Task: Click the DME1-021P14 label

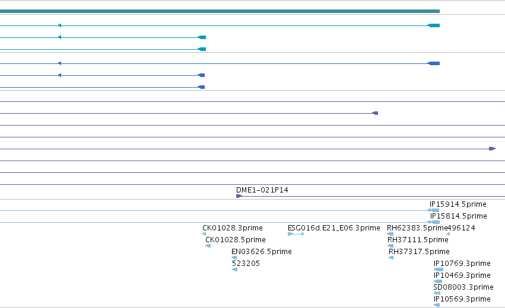Action: [262, 190]
